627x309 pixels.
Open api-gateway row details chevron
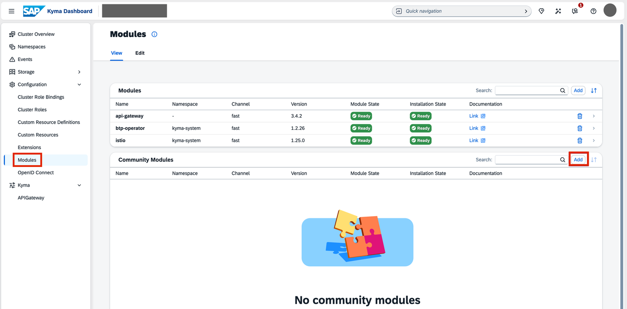594,116
